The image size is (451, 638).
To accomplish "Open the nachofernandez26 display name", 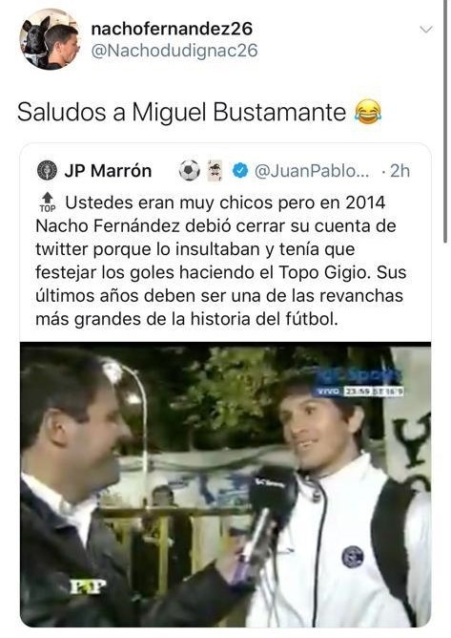I will [x=172, y=29].
